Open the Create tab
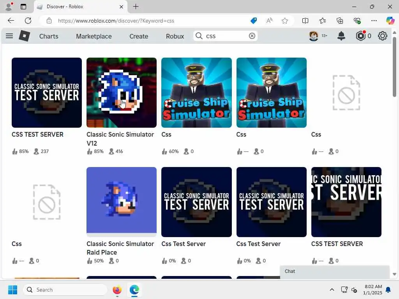The height and width of the screenshot is (299, 399). tap(139, 36)
